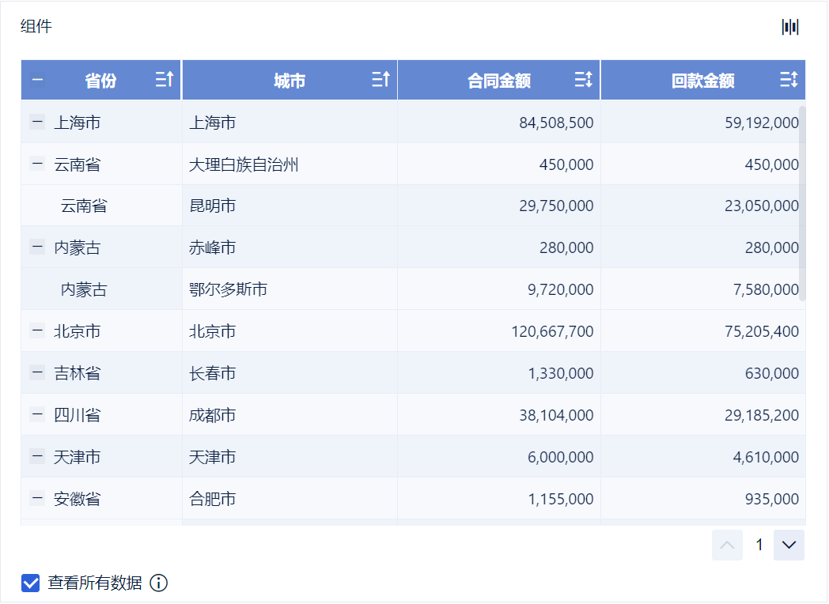829x604 pixels.
Task: Collapse the 北京市 province row
Action: click(37, 330)
